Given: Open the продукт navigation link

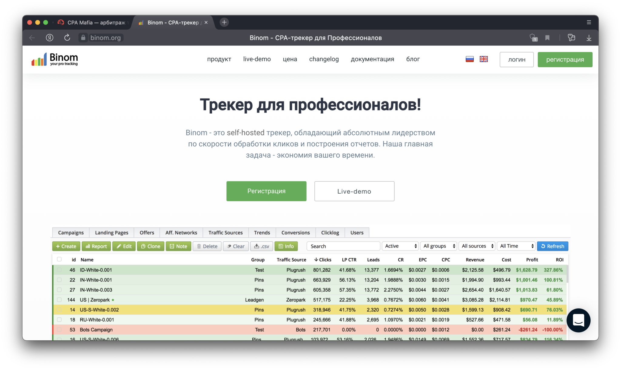Looking at the screenshot, I should coord(219,59).
